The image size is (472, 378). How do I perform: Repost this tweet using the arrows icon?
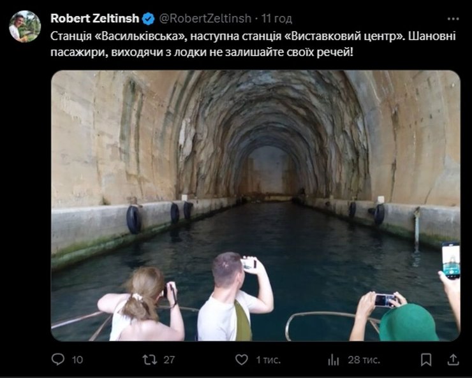(x=150, y=360)
